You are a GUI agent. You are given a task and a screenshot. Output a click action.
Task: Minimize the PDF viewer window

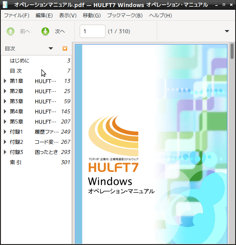pos(216,5)
